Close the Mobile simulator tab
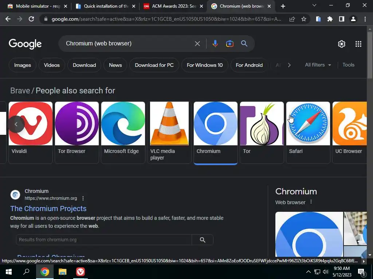Image resolution: width=373 pixels, height=279 pixels. 66,6
